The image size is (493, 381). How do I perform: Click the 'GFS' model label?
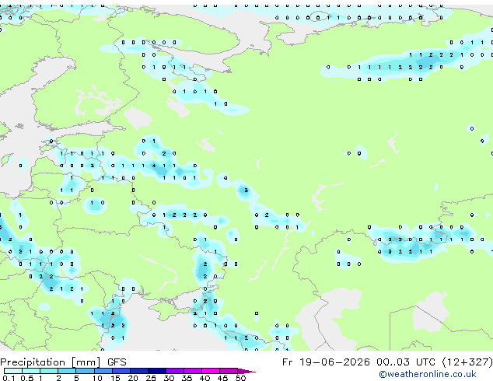coord(117,362)
